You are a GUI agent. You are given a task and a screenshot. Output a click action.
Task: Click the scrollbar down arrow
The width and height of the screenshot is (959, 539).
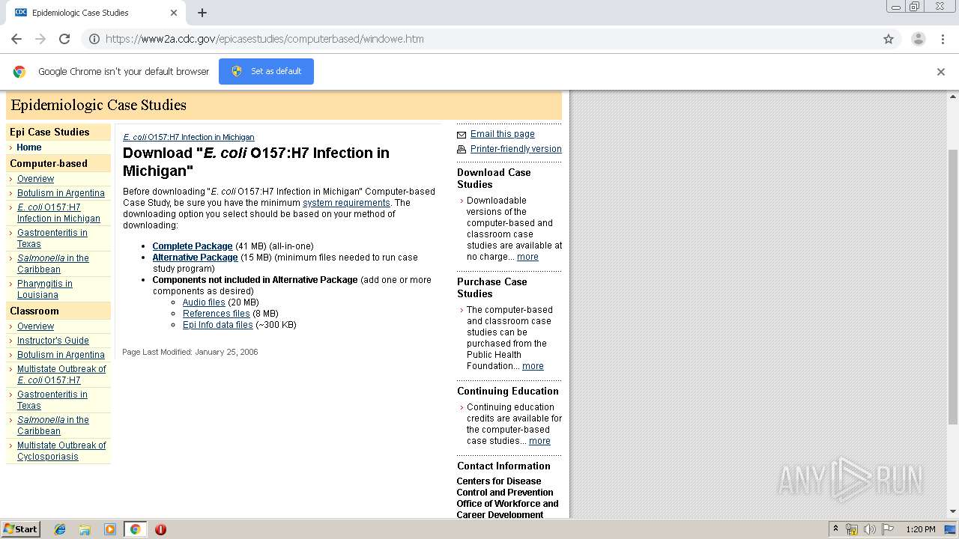click(953, 511)
